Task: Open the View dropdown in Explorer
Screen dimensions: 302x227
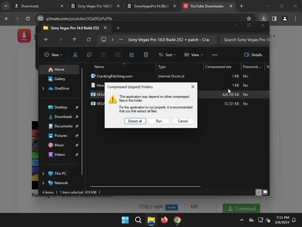Action: click(x=193, y=55)
